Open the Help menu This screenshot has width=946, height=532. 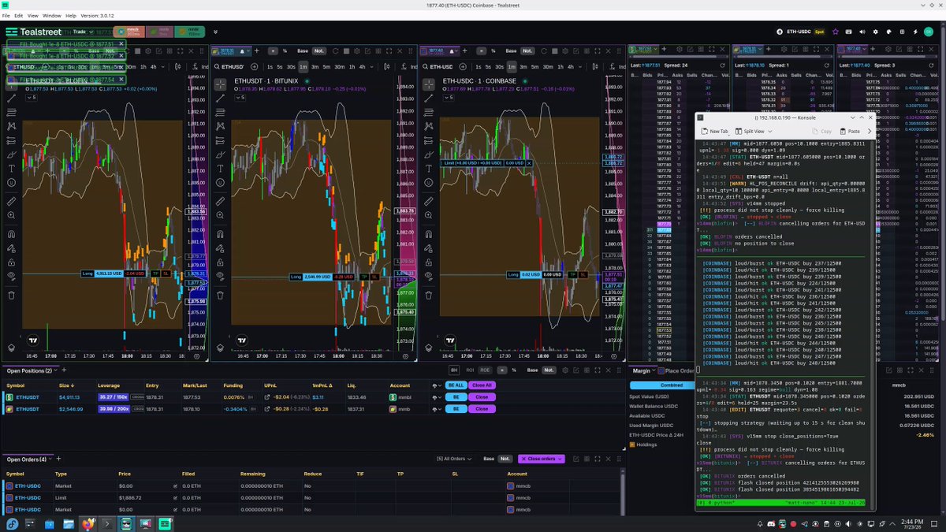[71, 16]
